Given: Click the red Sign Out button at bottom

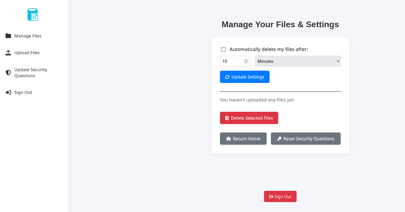Looking at the screenshot, I should pyautogui.click(x=280, y=197).
